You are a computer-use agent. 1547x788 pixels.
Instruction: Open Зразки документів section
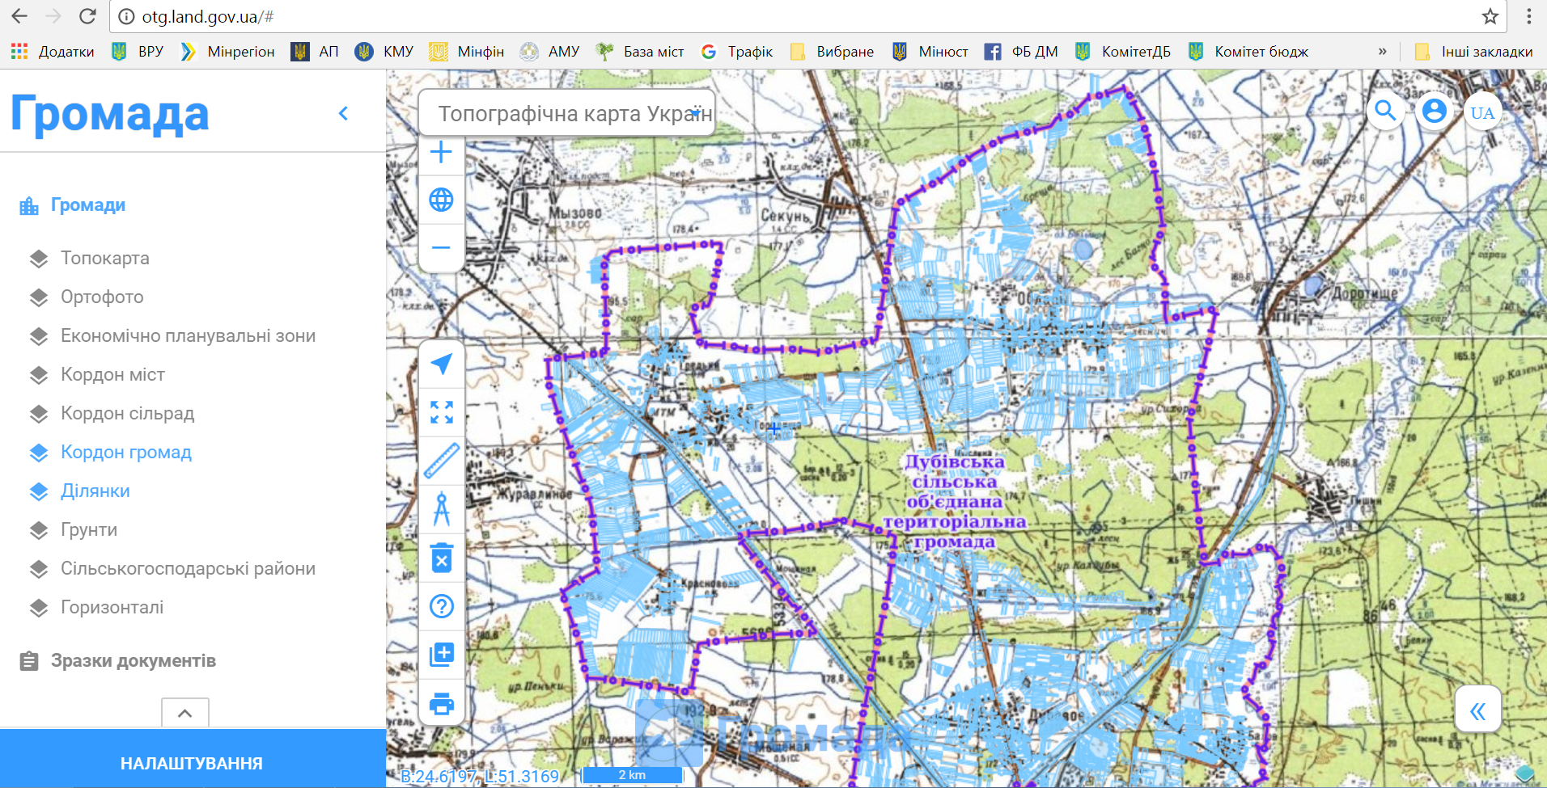133,661
